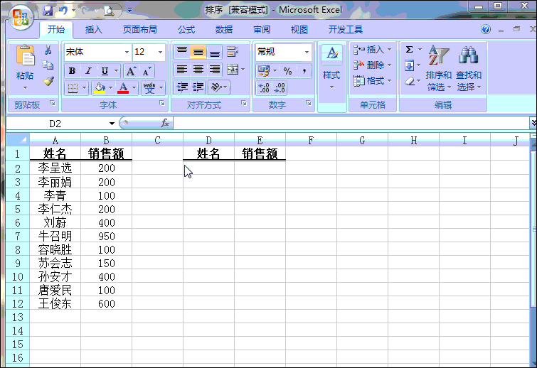Viewport: 537px width, 368px height.
Task: Switch to 开发工具 ribbon tab
Action: click(x=345, y=30)
